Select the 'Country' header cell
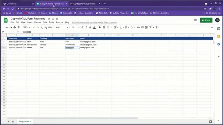 (52, 38)
